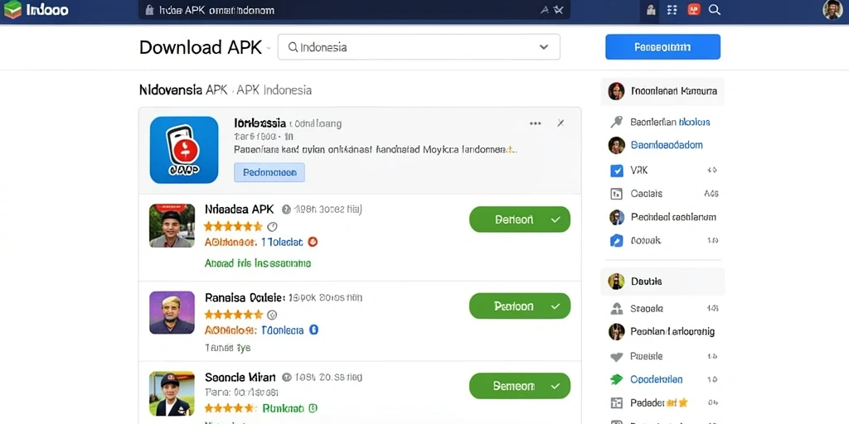Click the star bookmark icon in address bar

[x=560, y=10]
